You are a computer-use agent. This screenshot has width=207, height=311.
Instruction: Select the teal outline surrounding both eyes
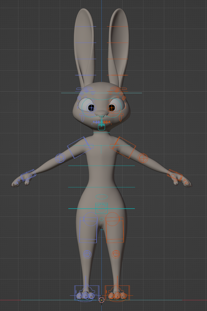101,108
